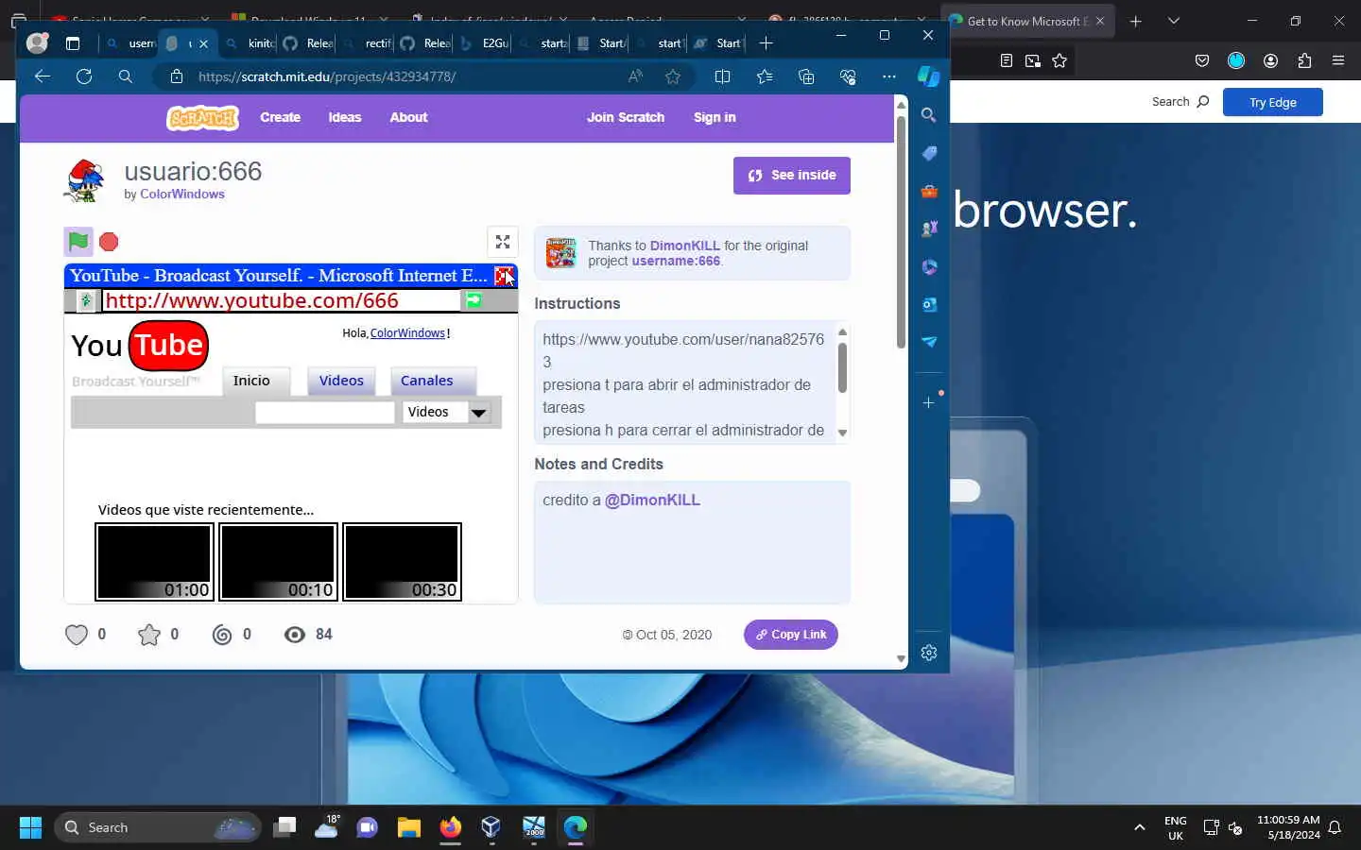Click @DimonKILL link in Notes and Credits
This screenshot has width=1361, height=850.
[x=652, y=501]
